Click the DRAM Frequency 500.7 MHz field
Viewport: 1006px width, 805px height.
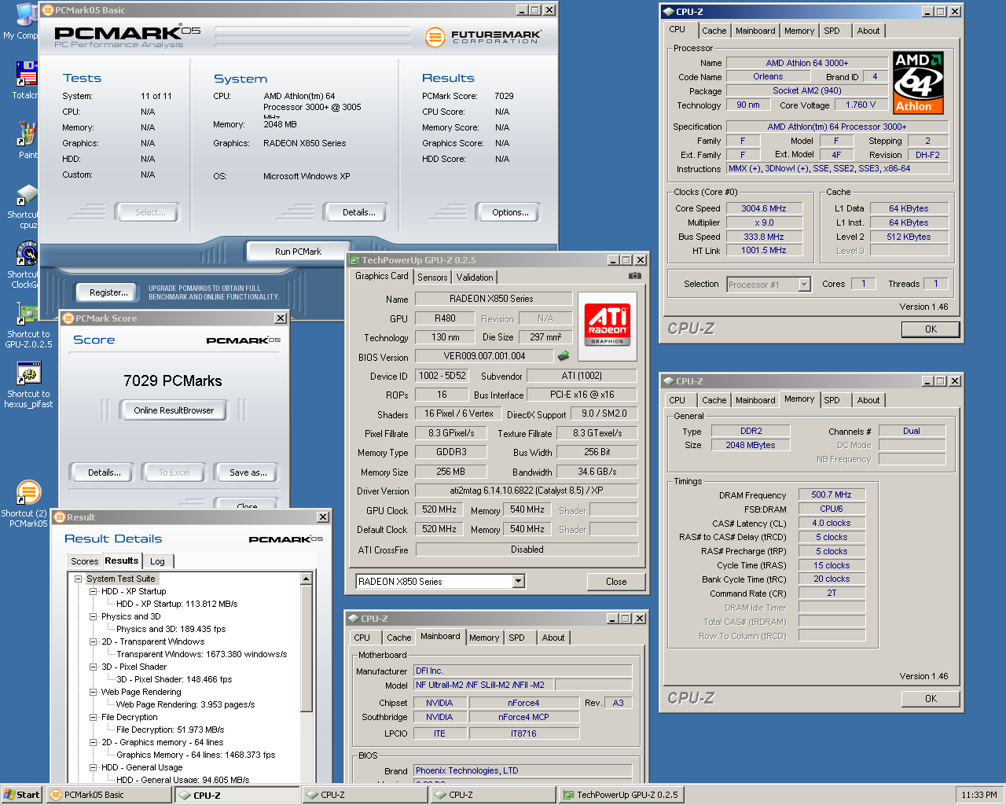pyautogui.click(x=832, y=494)
